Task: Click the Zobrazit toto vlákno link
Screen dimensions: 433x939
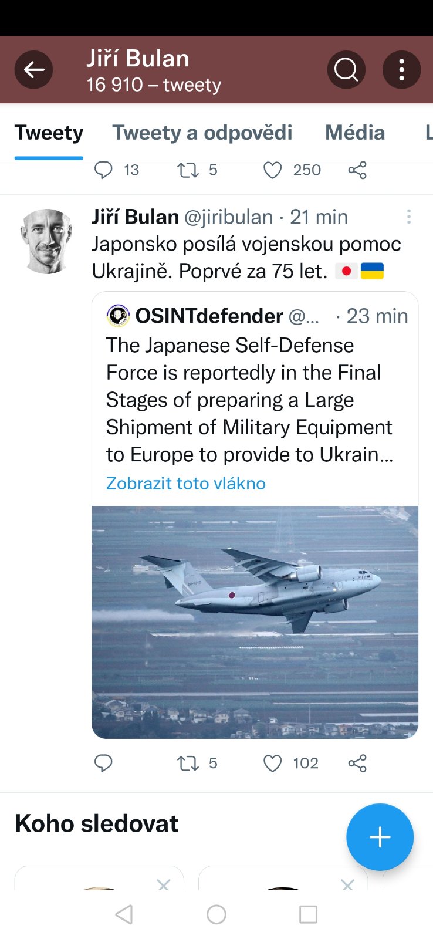Action: click(x=186, y=483)
